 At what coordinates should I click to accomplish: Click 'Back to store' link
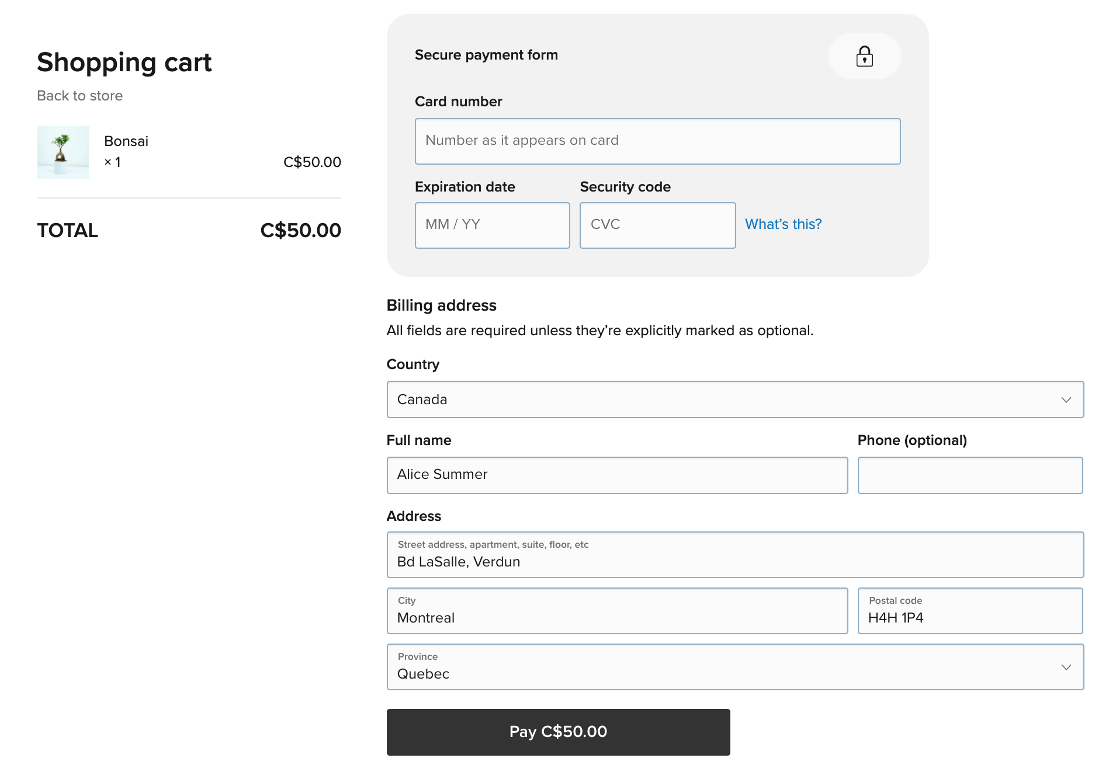79,95
